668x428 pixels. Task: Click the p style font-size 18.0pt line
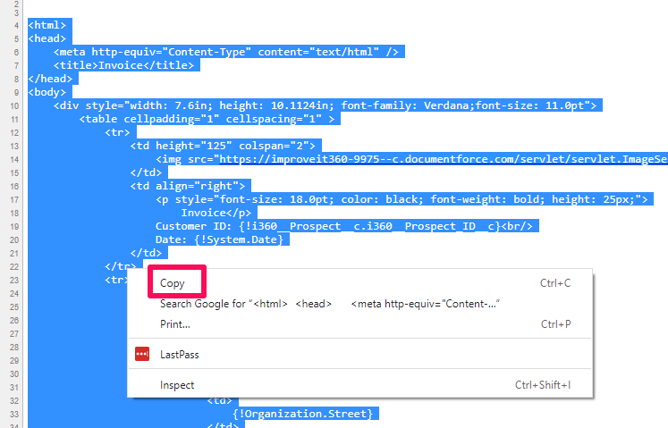tap(402, 199)
